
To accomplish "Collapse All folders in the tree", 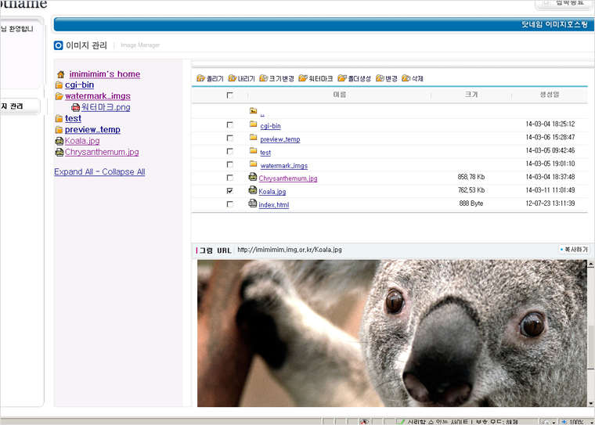I will coord(124,172).
